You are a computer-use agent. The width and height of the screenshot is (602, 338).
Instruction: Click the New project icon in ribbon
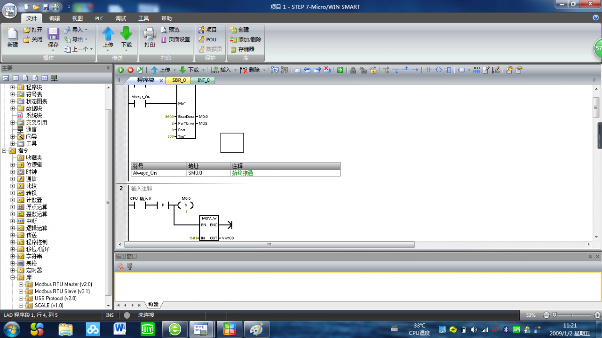point(12,34)
